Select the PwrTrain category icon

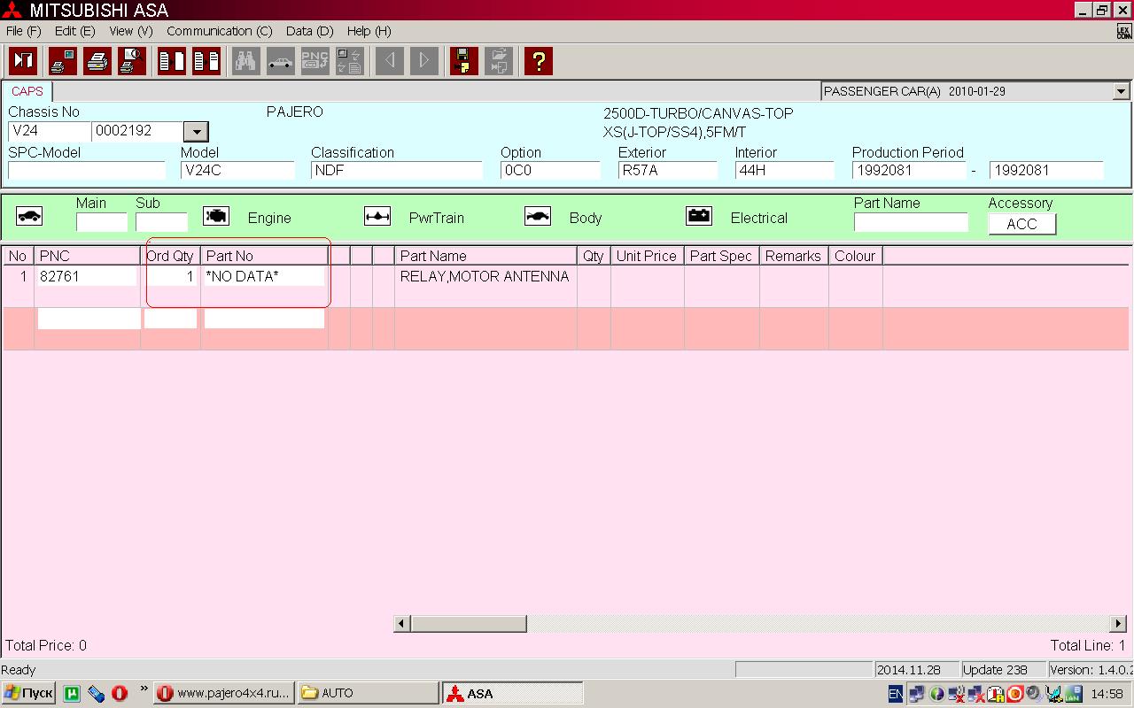[377, 217]
